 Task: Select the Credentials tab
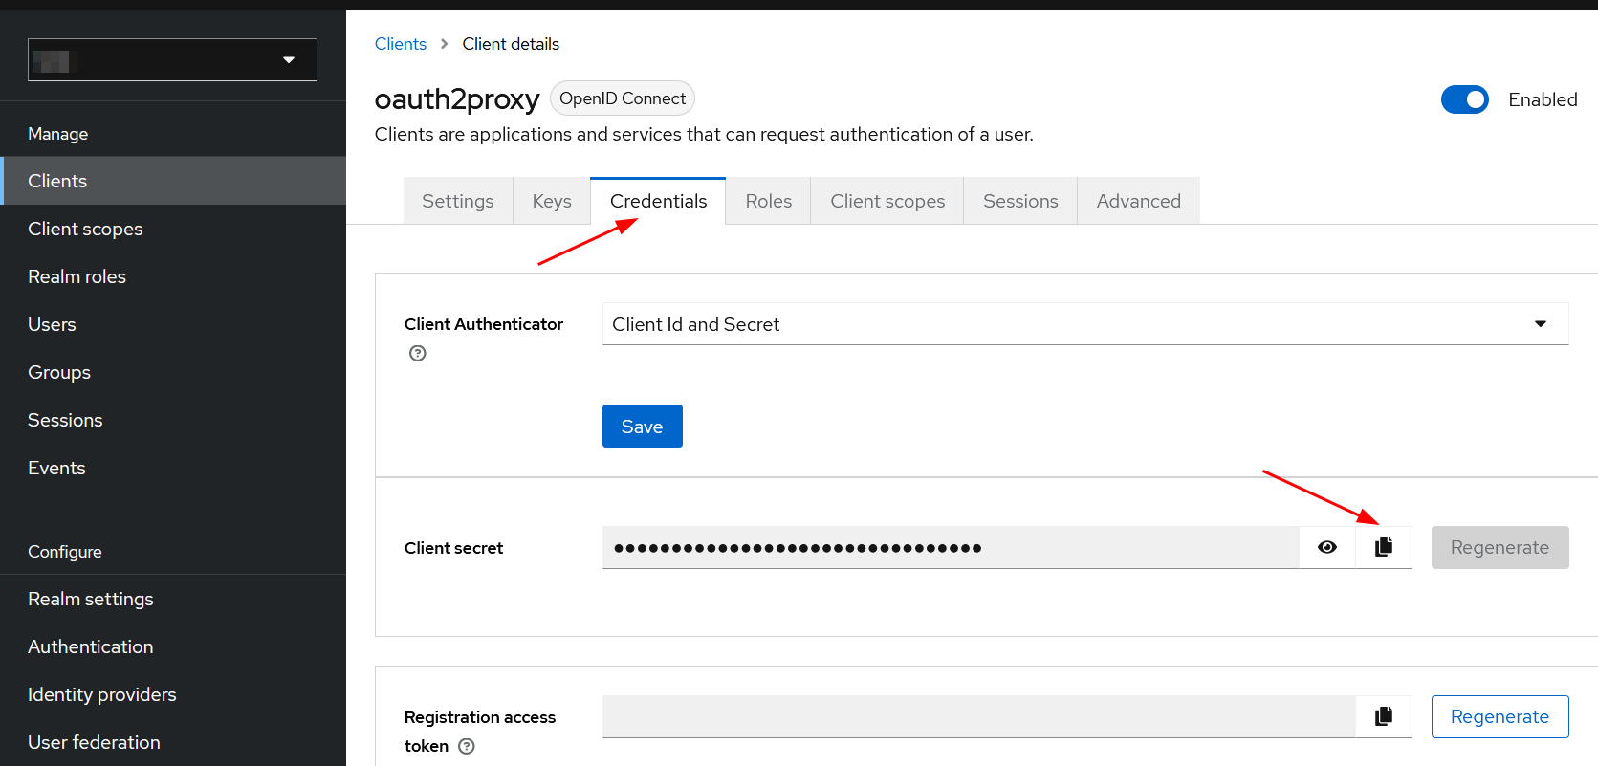point(658,201)
